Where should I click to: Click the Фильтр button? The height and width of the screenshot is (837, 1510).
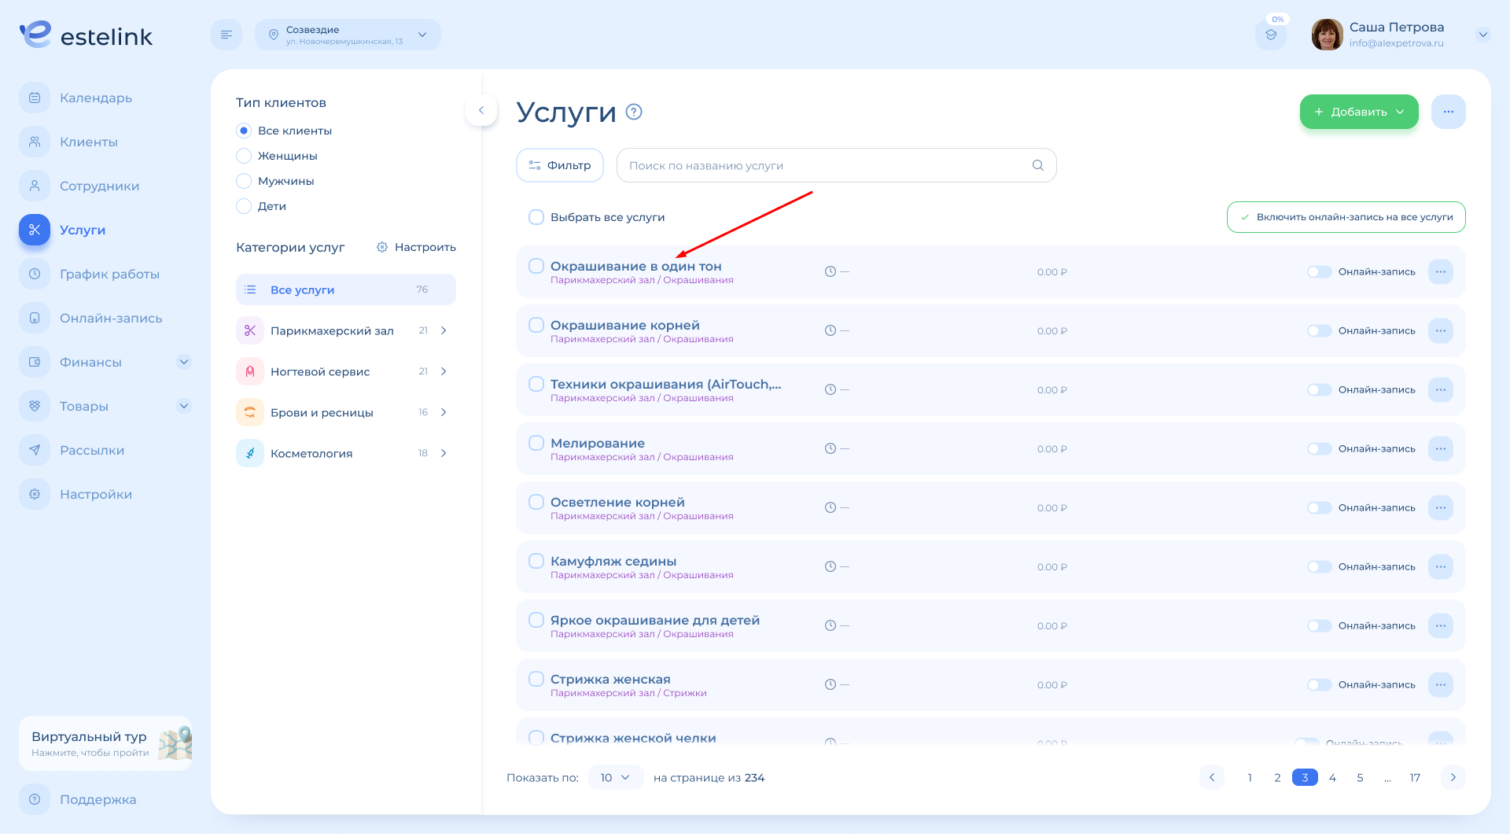point(559,165)
